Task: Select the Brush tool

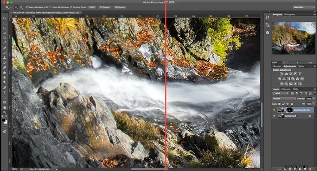Action: [5, 53]
